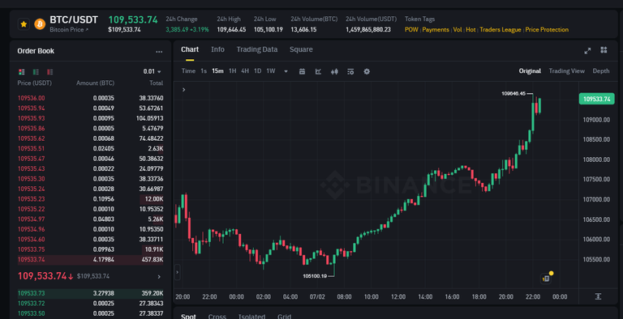Open the Square tab
Viewport: 623px width, 319px height.
301,49
